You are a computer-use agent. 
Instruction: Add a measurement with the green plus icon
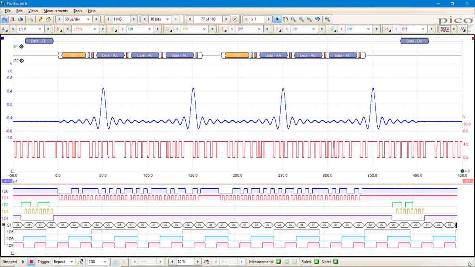[278, 261]
